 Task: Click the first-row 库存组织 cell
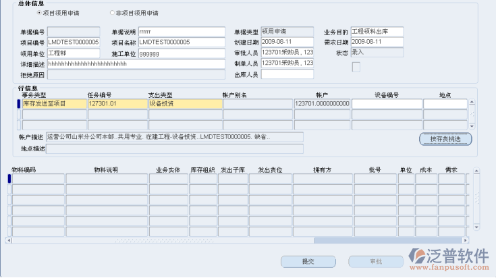click(203, 178)
